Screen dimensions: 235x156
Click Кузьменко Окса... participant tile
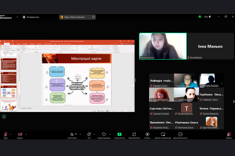point(162,122)
